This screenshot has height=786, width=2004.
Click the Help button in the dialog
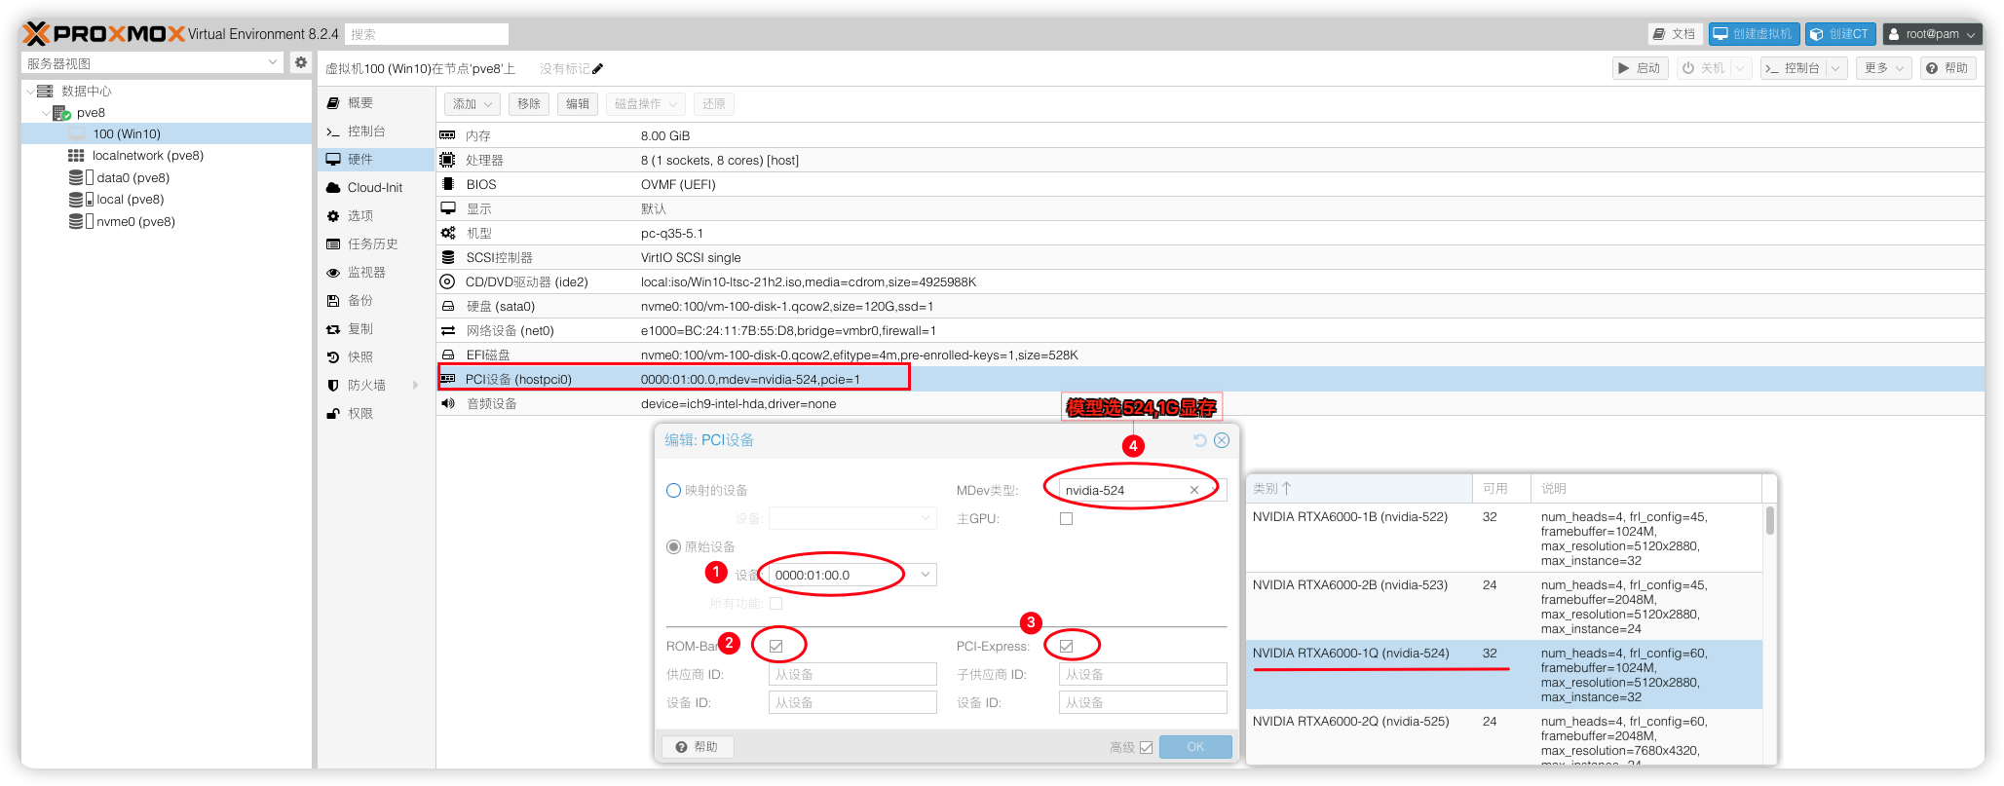pos(698,747)
